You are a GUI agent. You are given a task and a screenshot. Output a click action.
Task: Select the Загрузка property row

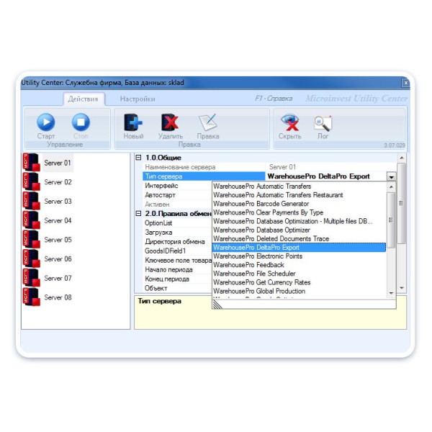tap(177, 233)
